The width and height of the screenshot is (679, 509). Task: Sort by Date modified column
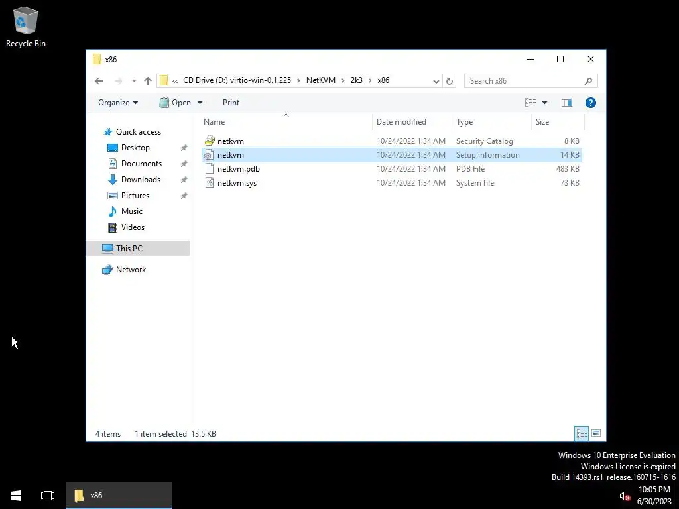(x=411, y=122)
